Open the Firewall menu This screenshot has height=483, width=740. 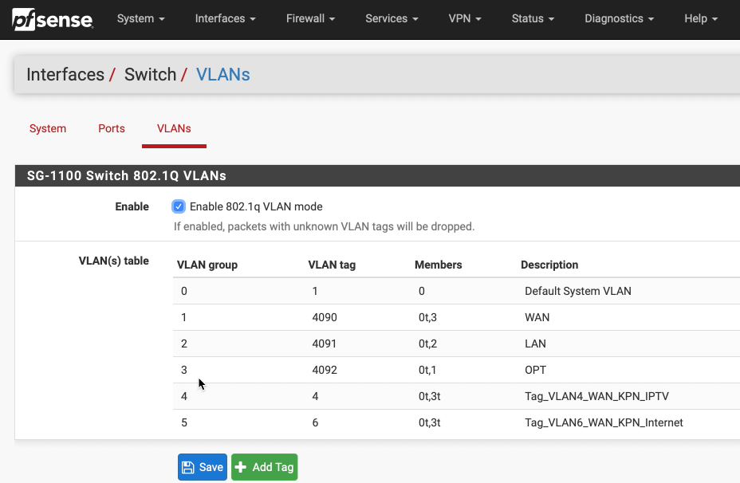310,18
